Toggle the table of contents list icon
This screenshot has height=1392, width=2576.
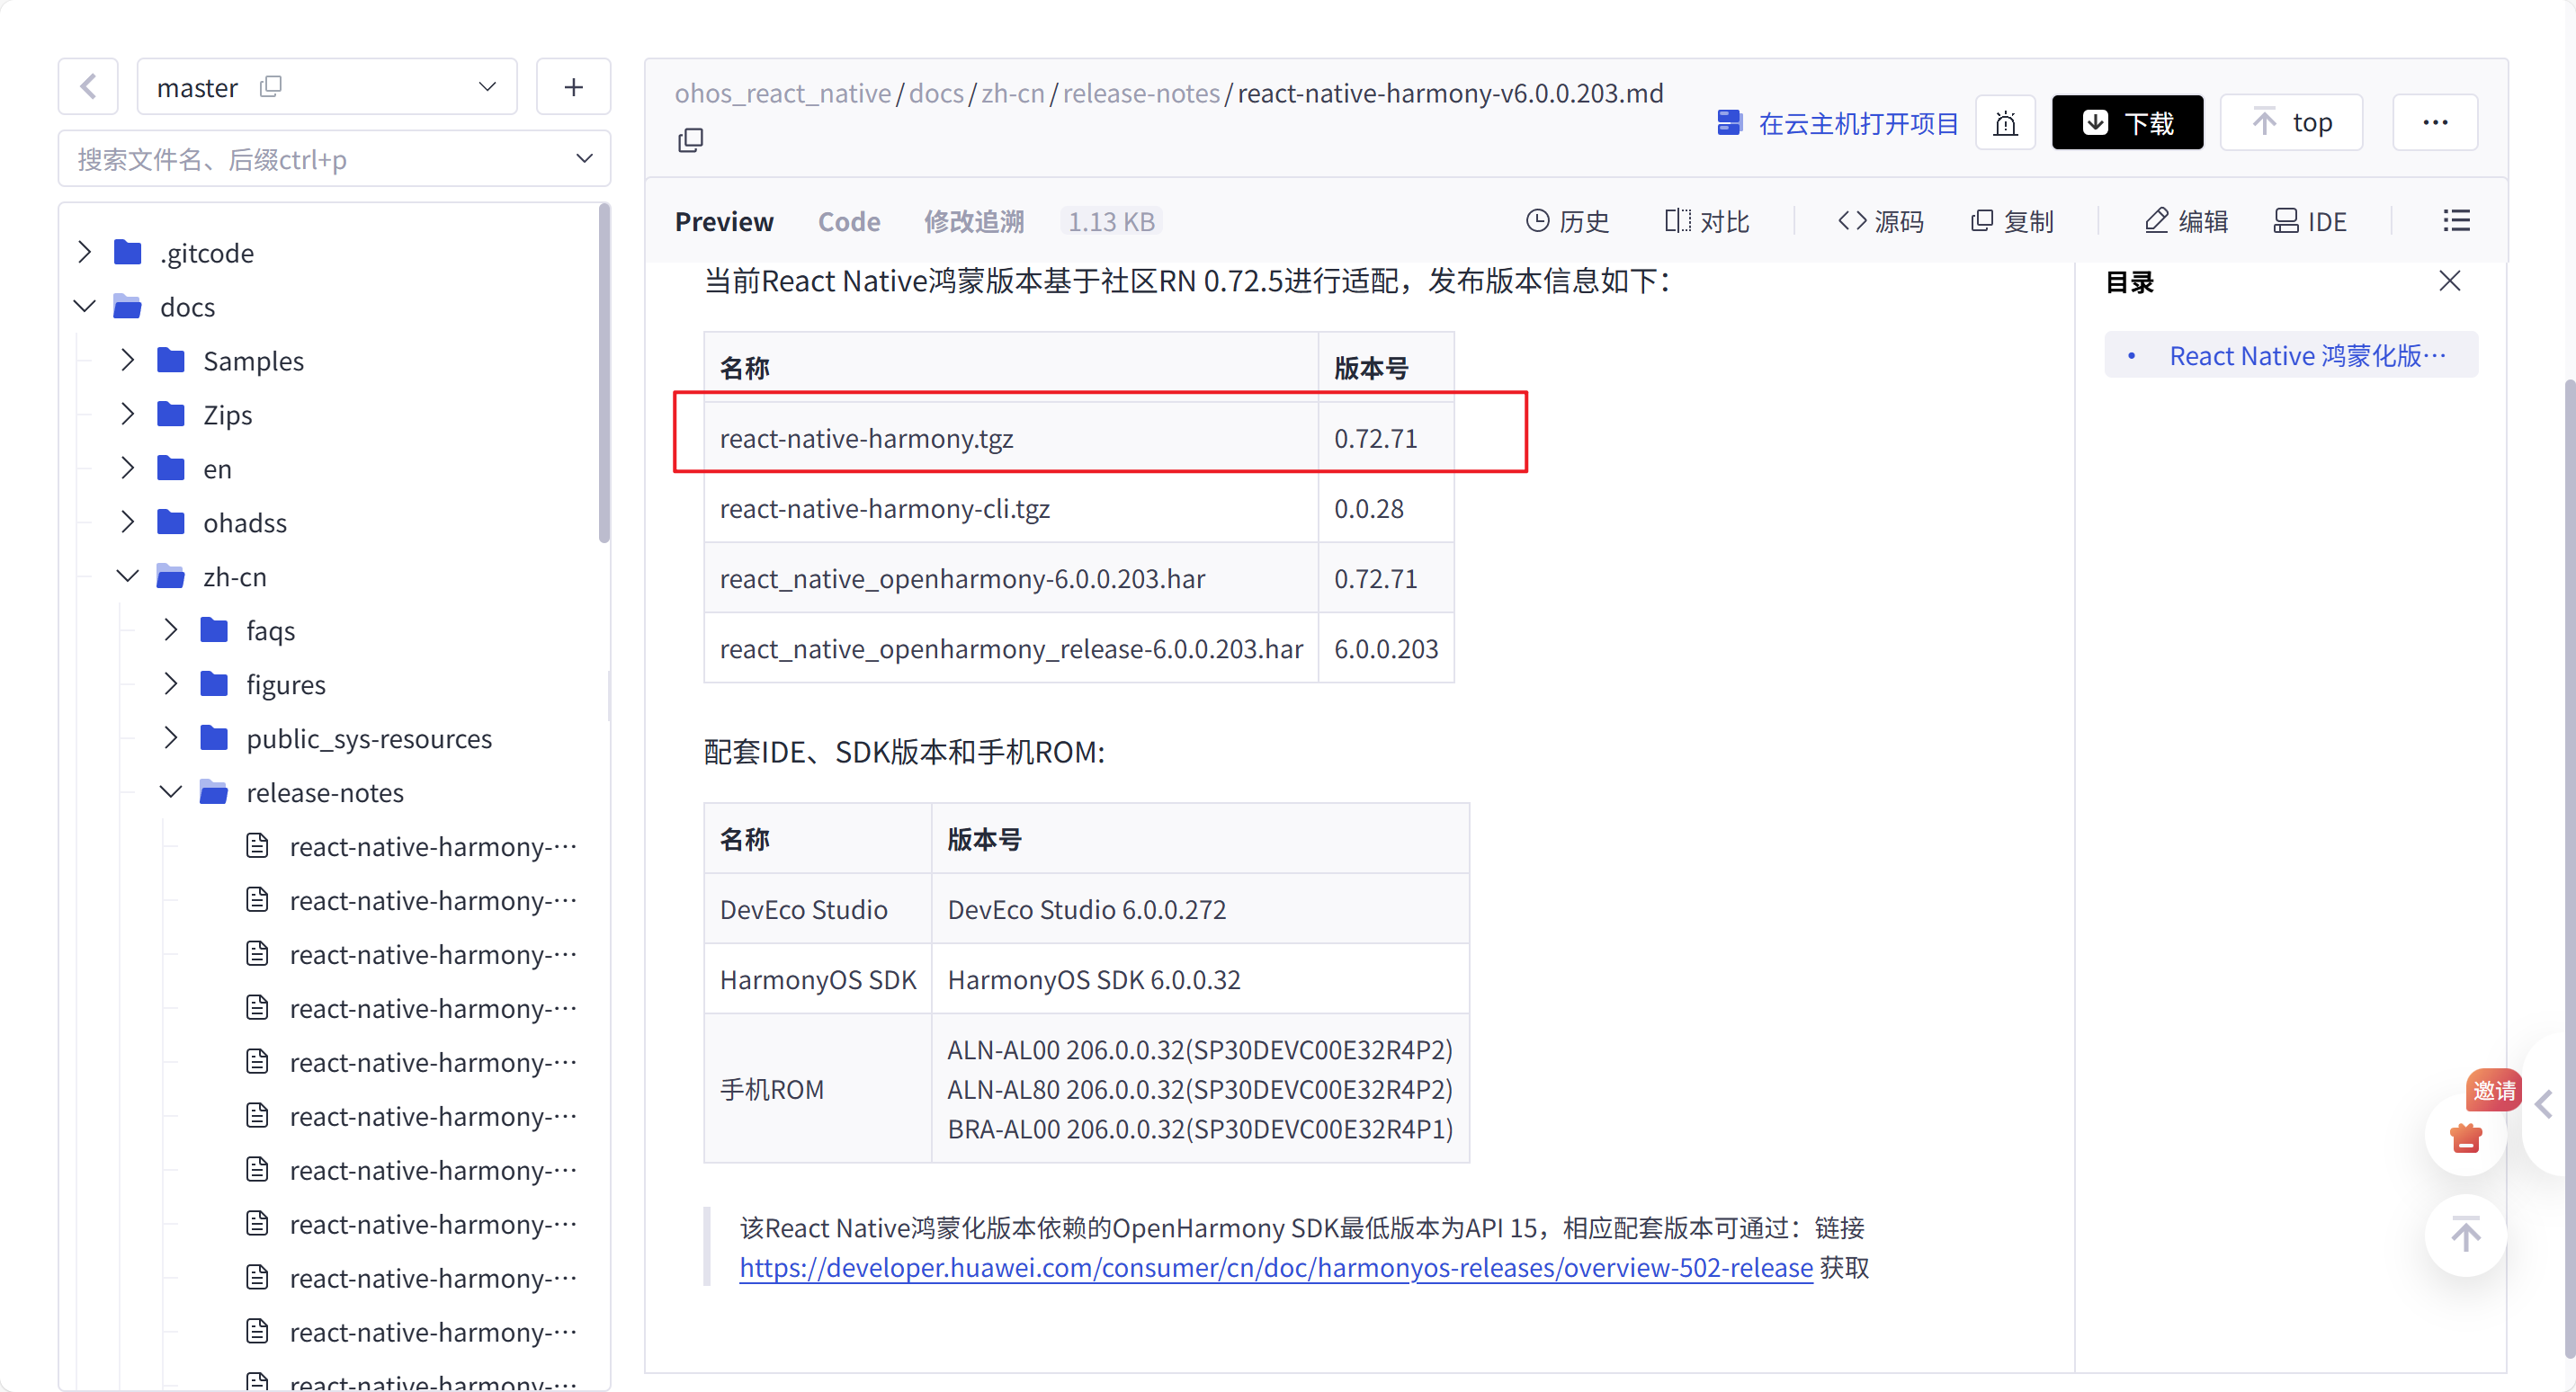click(2456, 221)
